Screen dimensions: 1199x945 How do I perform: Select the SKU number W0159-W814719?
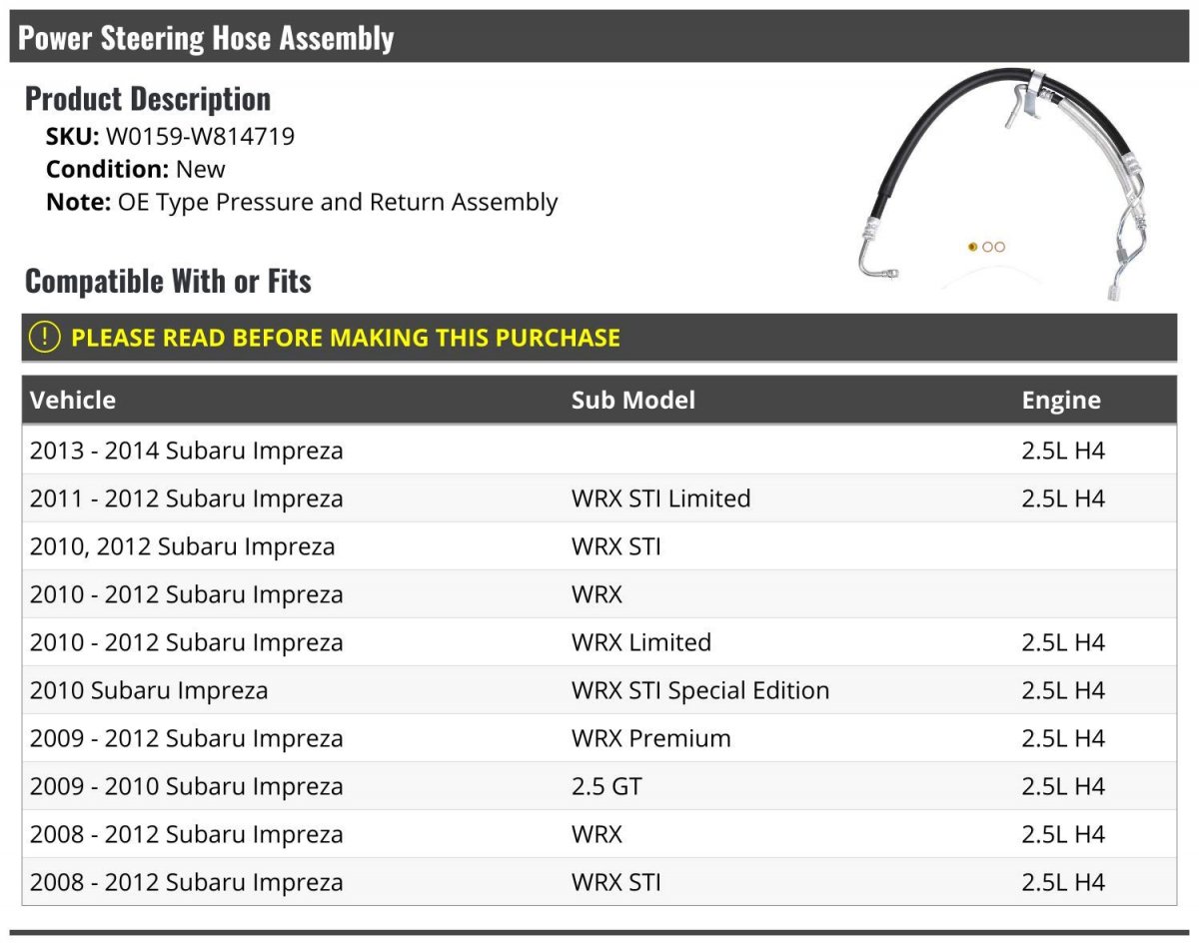[x=200, y=137]
